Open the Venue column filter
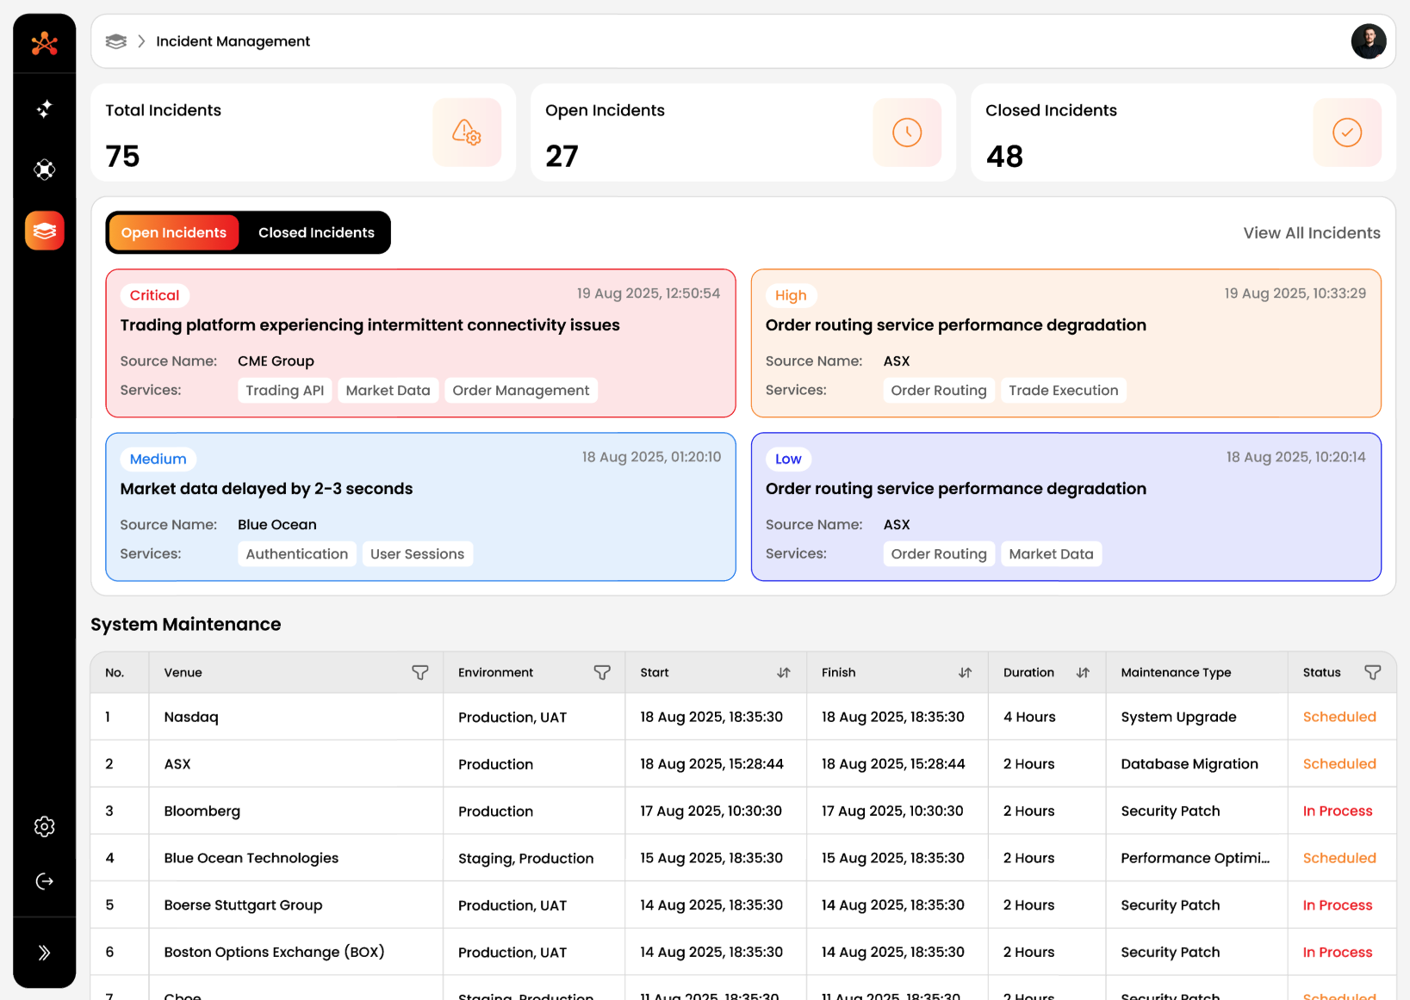The width and height of the screenshot is (1410, 1000). (420, 673)
